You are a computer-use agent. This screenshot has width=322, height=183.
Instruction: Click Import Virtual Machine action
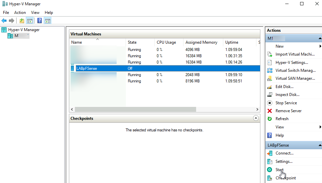coord(295,54)
